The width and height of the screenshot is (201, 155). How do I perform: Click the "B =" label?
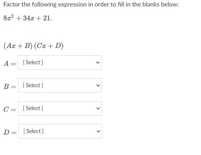(x=9, y=87)
